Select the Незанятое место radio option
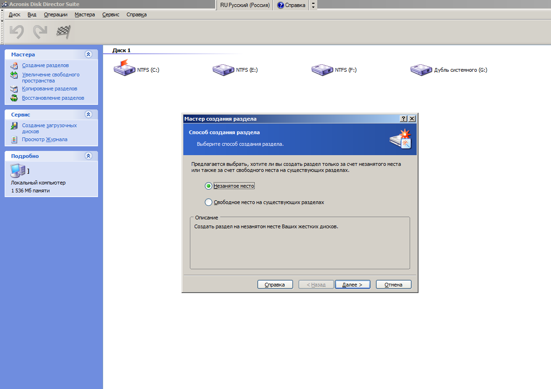The image size is (551, 389). [209, 186]
